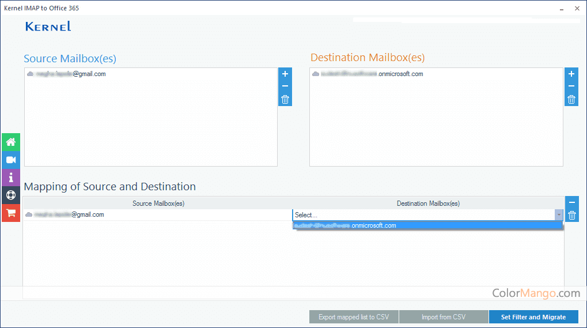Click the green Home sidebar icon
587x328 pixels.
pos(10,142)
